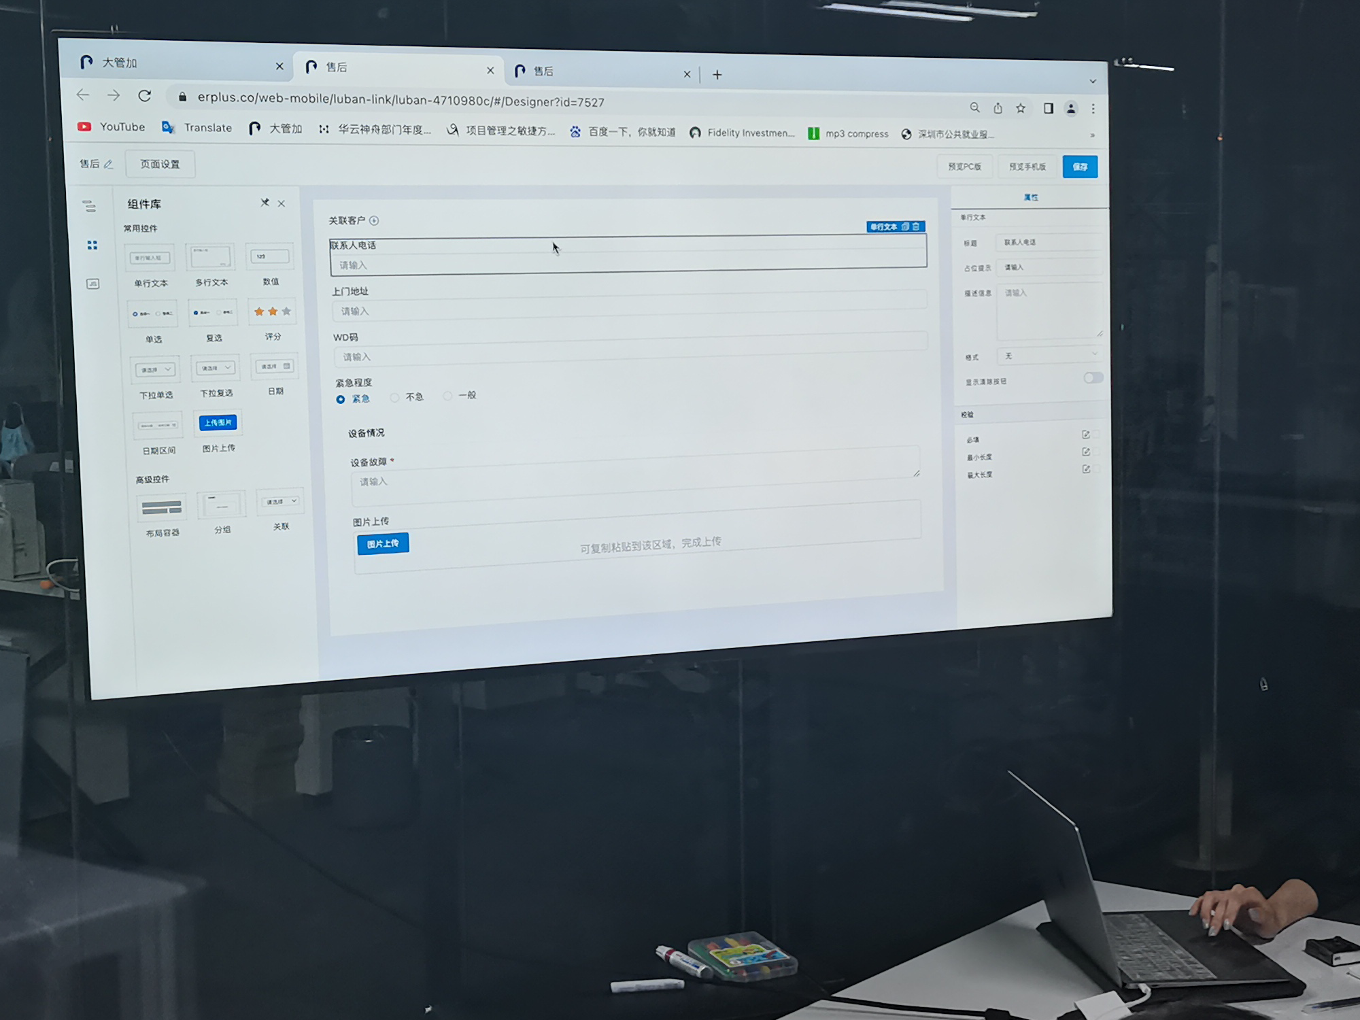
Task: Click 保存 button in top right
Action: (x=1083, y=166)
